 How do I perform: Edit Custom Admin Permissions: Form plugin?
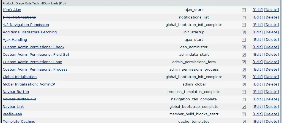coord(258,62)
